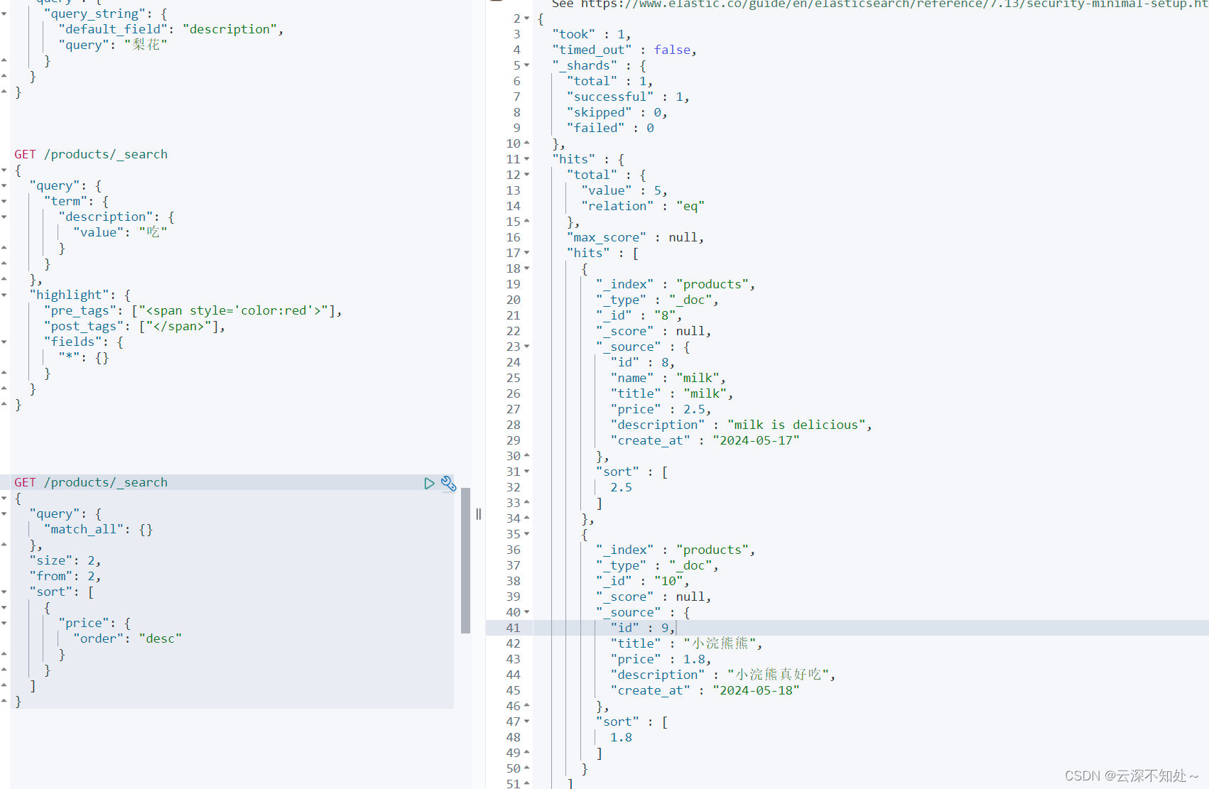Viewport: 1209px width, 789px height.
Task: Click the "from": 2 line in editor
Action: coord(65,577)
